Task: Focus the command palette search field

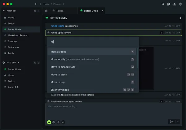Action: click(93, 42)
